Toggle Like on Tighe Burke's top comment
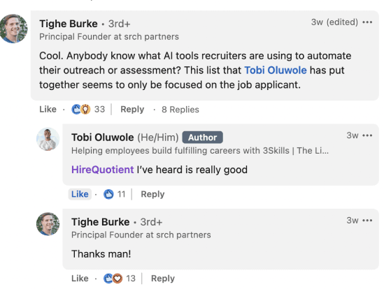 [x=48, y=110]
